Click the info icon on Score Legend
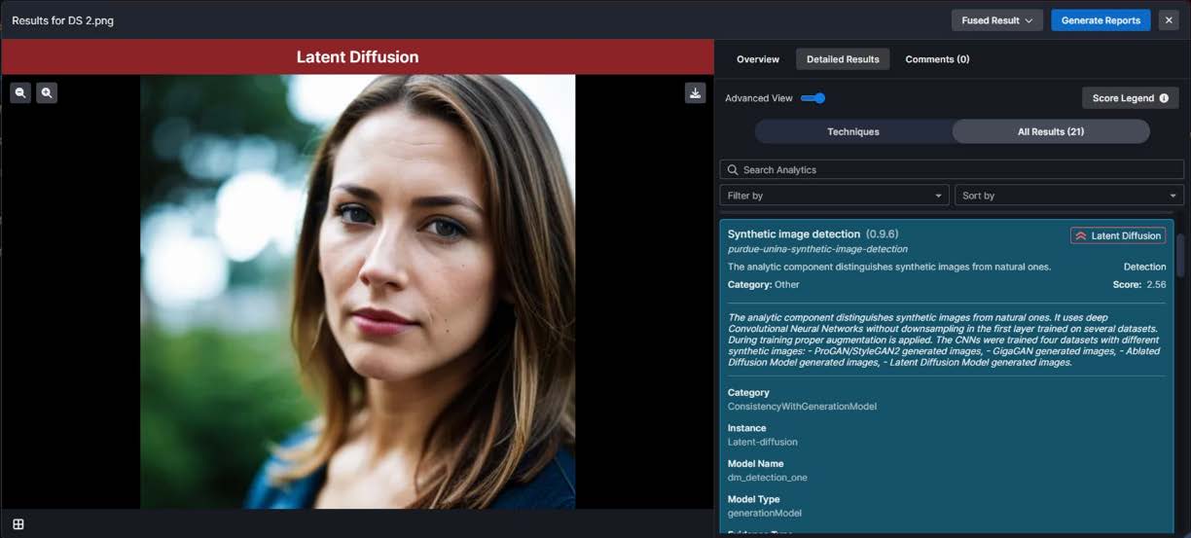The width and height of the screenshot is (1191, 538). (1164, 98)
